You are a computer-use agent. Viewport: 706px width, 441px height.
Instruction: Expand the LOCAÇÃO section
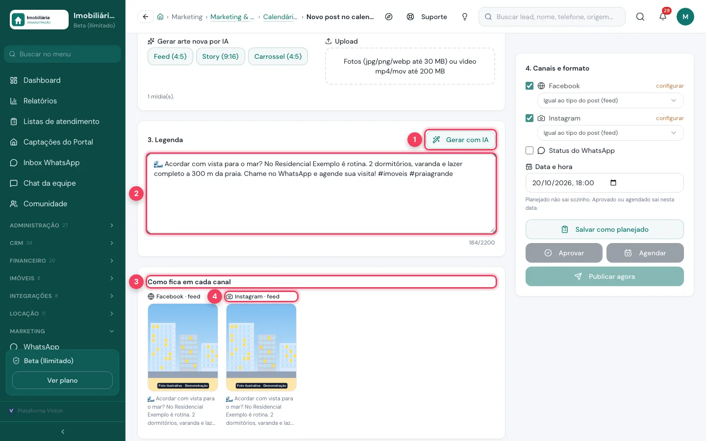(63, 314)
